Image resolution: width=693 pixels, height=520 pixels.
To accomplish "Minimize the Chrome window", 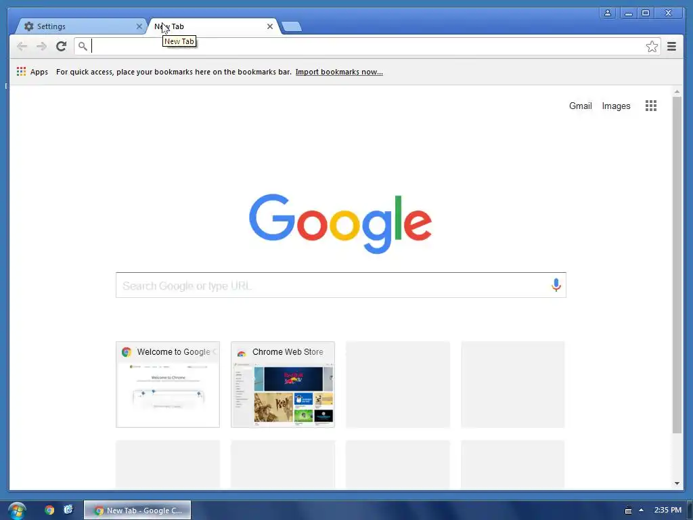I will (628, 13).
